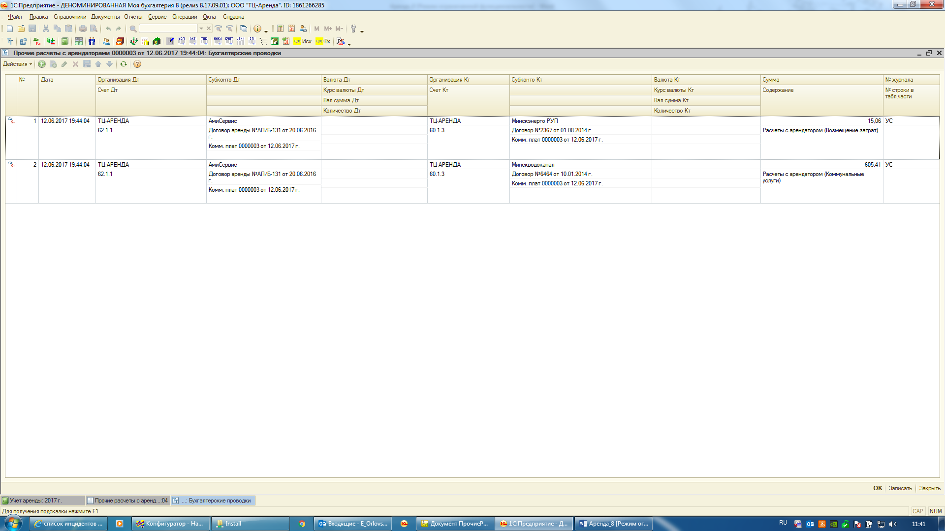Click the Дт/Кт journal entries icon
The image size is (945, 531).
point(37,41)
